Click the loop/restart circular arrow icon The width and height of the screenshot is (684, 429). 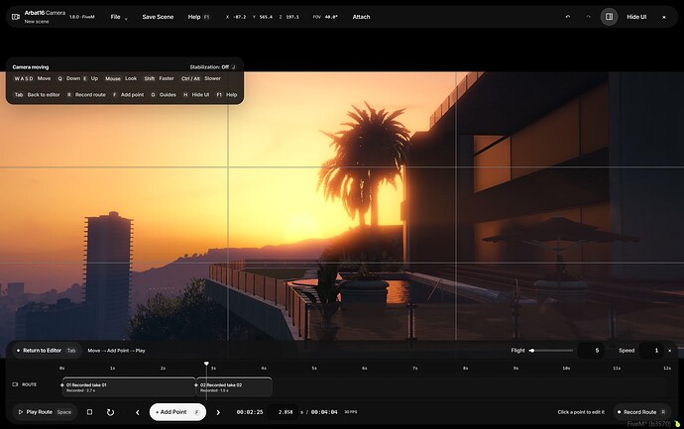click(x=110, y=412)
